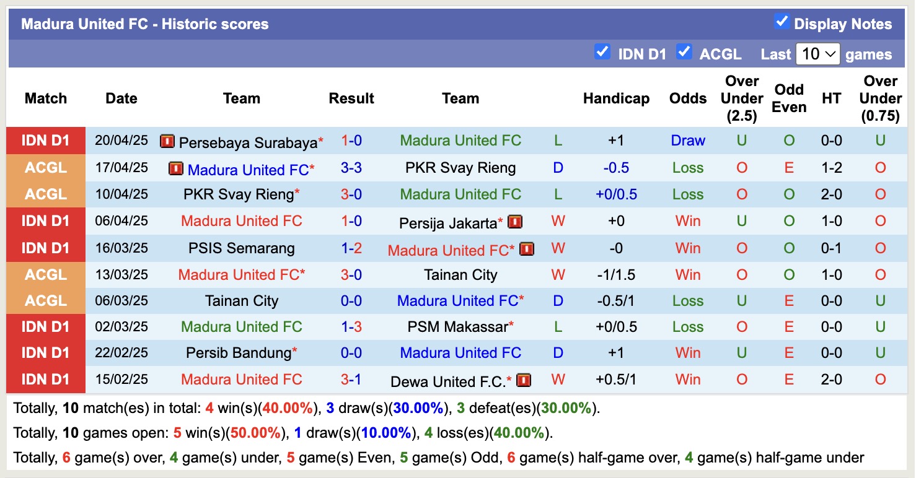The height and width of the screenshot is (478, 916).
Task: Open the PKR Svay Rieng team link
Action: point(460,168)
